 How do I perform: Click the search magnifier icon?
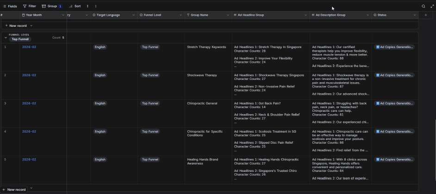click(x=423, y=6)
